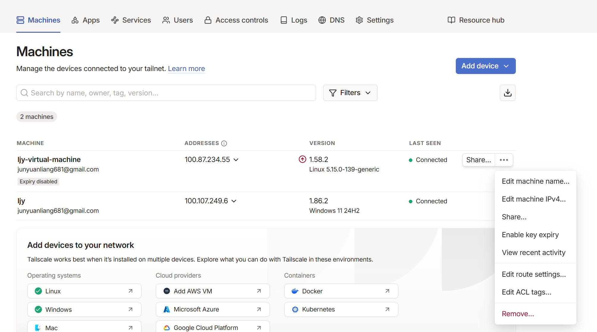Click the Mac Finder icon
The height and width of the screenshot is (332, 597).
coord(38,328)
